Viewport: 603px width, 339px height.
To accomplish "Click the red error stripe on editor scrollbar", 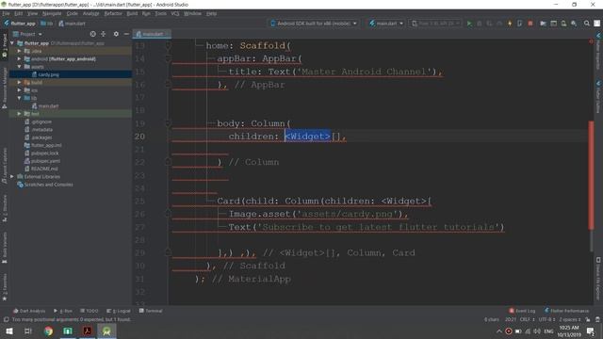I will click(x=591, y=175).
